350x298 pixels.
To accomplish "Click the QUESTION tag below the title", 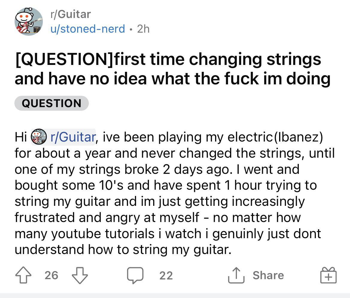I will click(51, 103).
